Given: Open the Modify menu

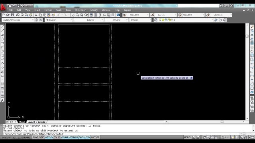Looking at the screenshot, I should click(94, 10).
